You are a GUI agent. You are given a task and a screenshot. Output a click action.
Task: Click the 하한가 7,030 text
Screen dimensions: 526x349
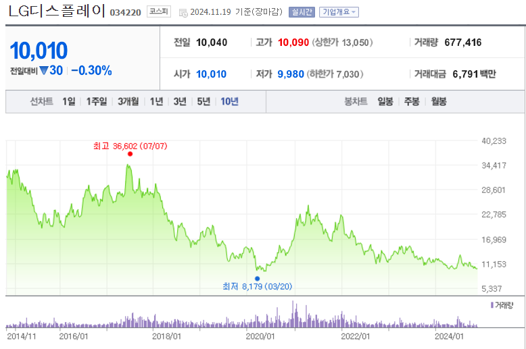click(335, 74)
